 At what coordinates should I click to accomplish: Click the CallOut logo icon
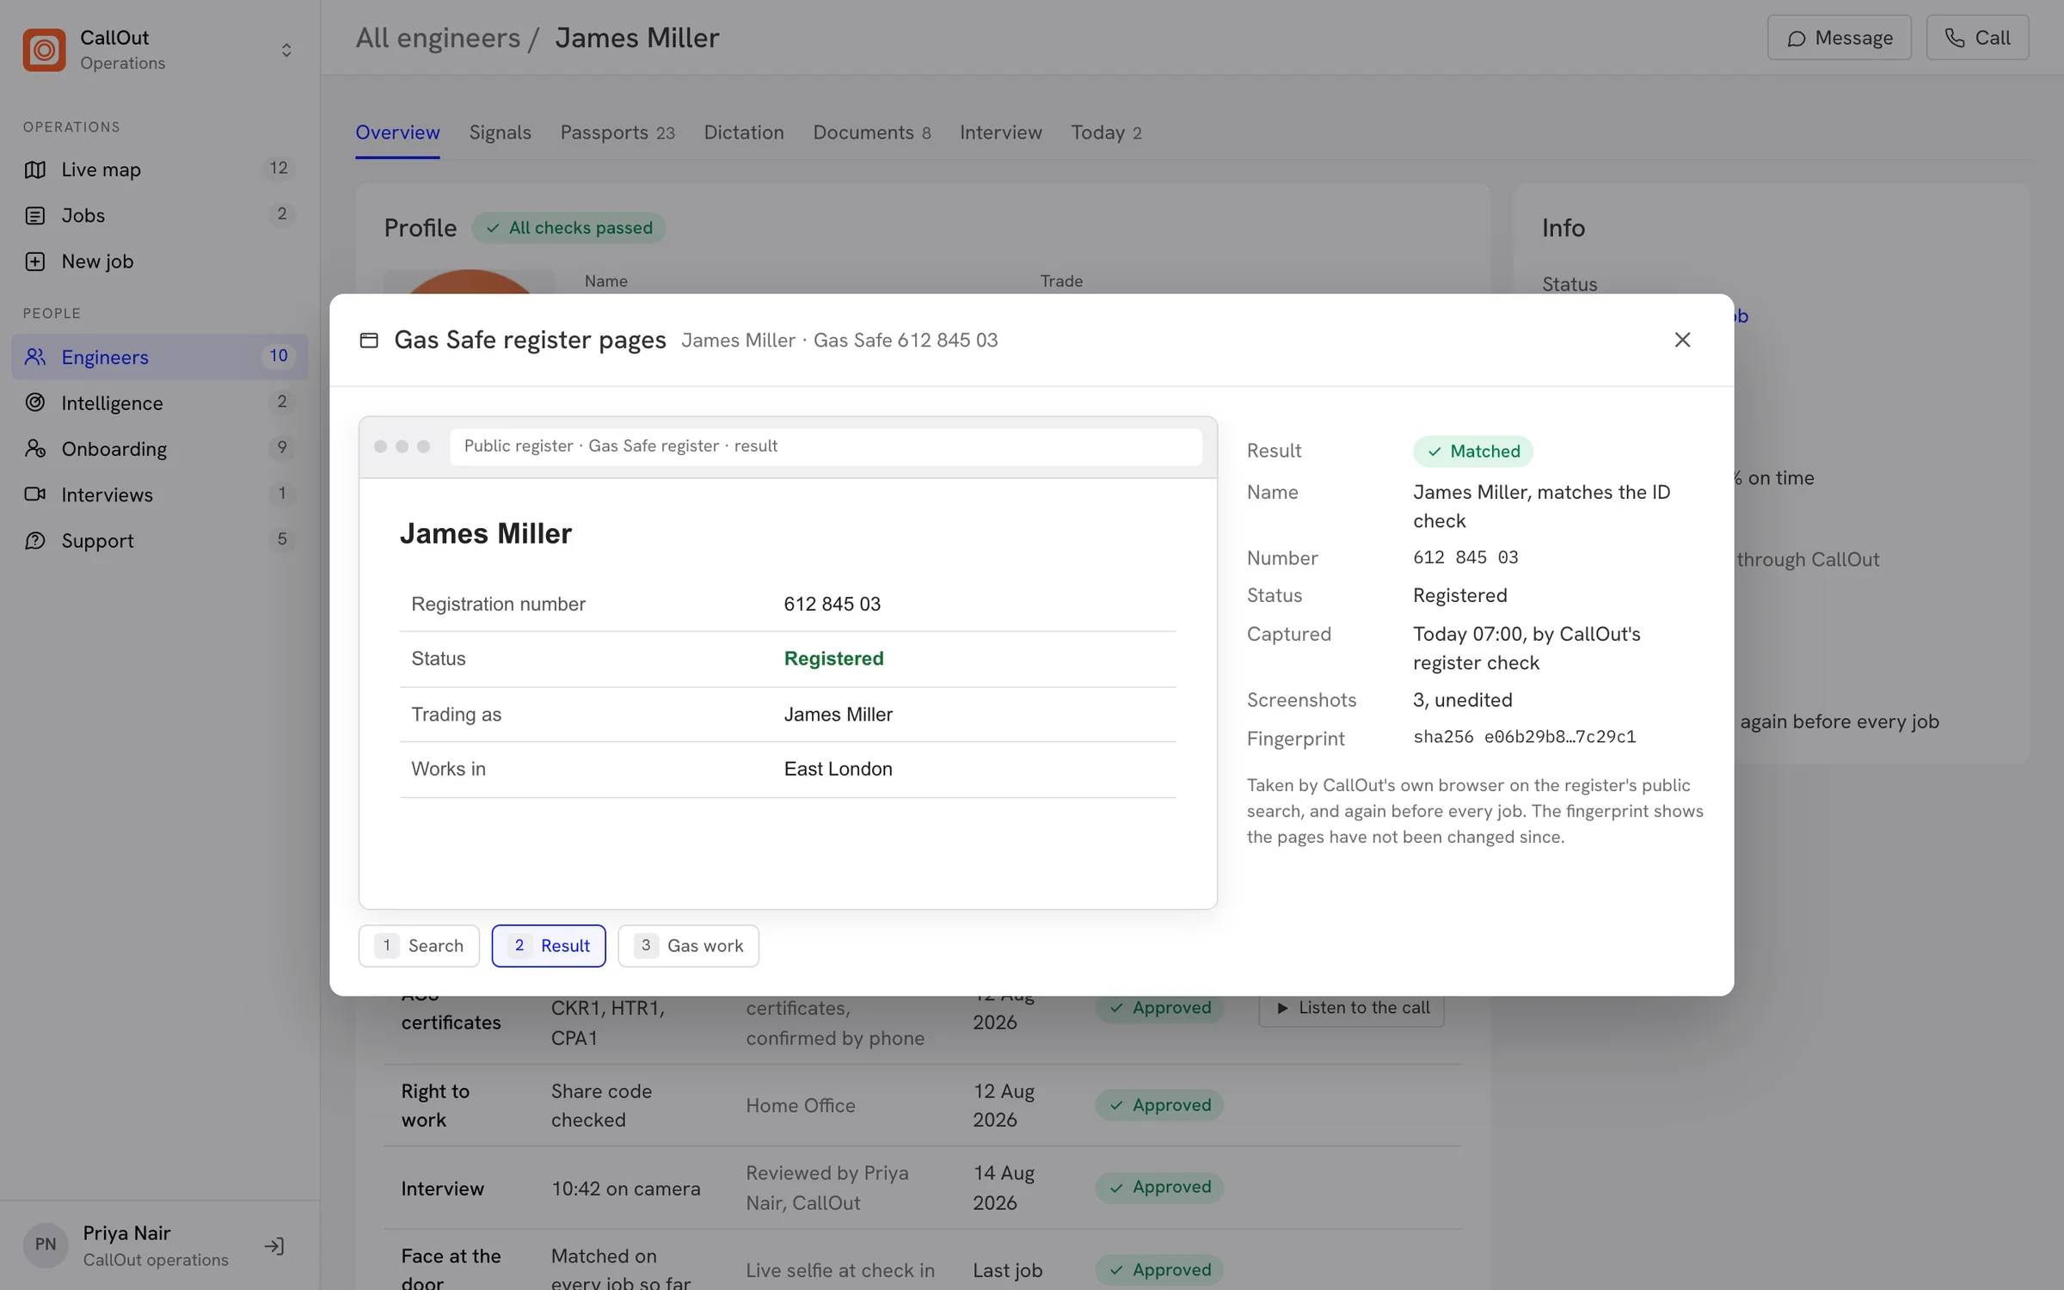coord(44,50)
